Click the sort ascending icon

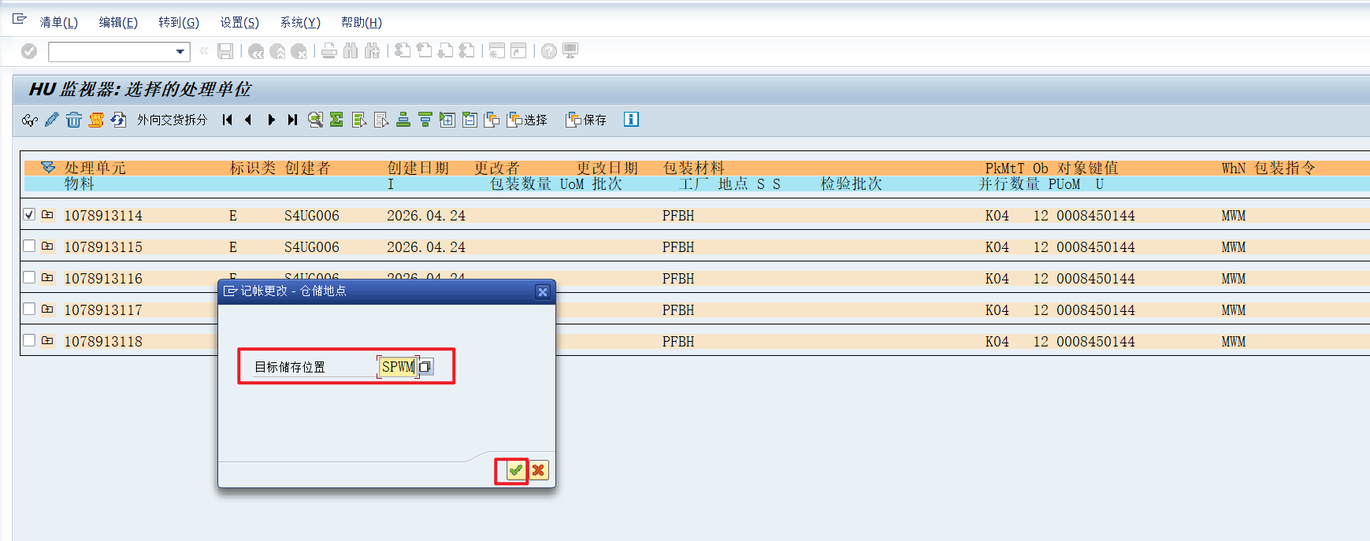pyautogui.click(x=403, y=120)
